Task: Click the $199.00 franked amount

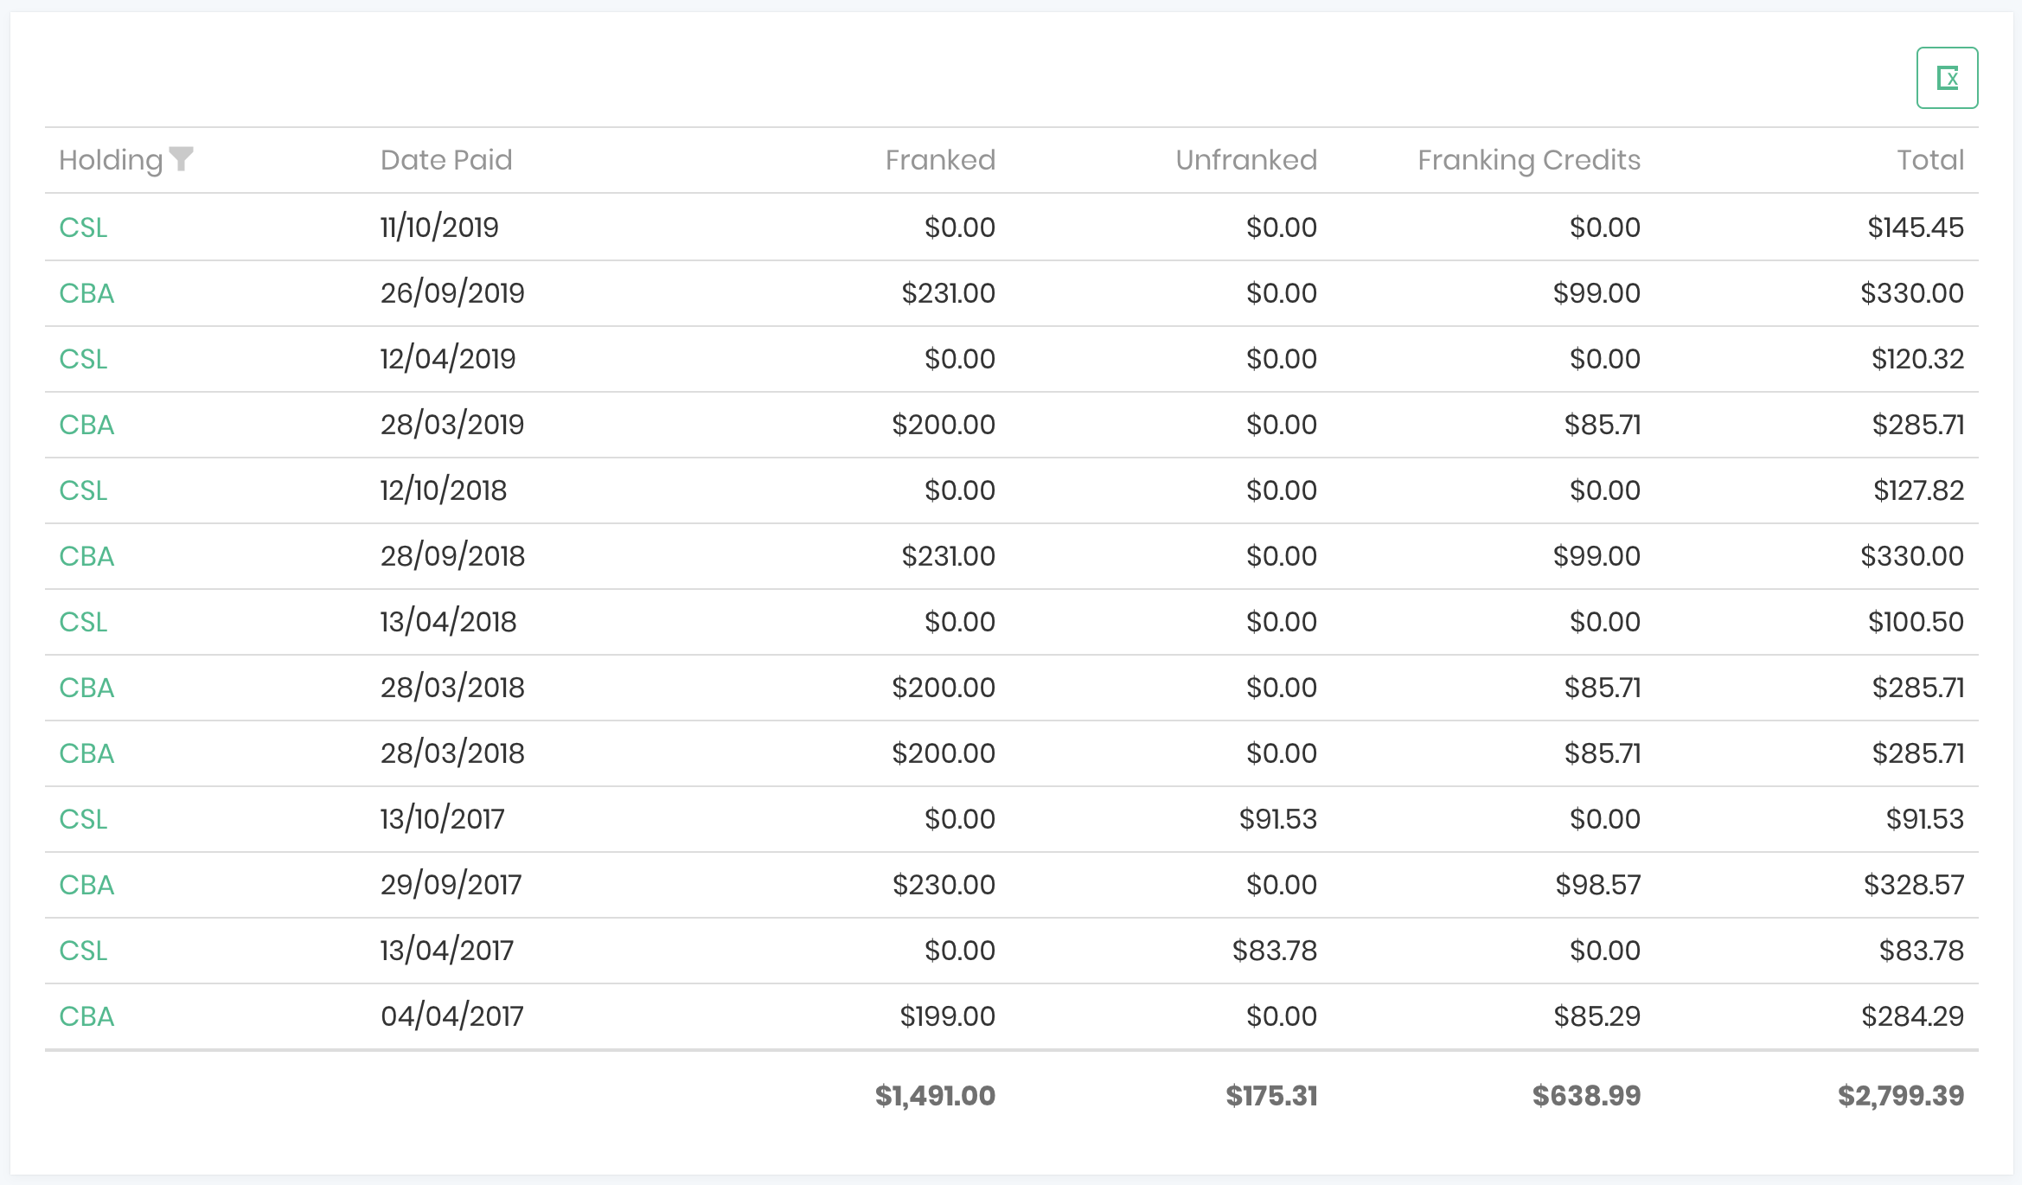Action: click(947, 1016)
